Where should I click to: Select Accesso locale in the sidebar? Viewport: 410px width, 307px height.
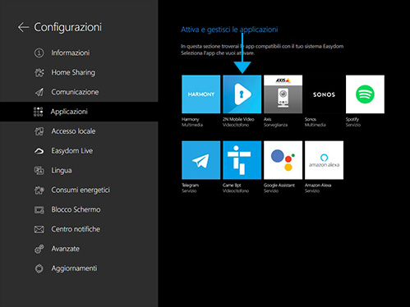point(79,131)
